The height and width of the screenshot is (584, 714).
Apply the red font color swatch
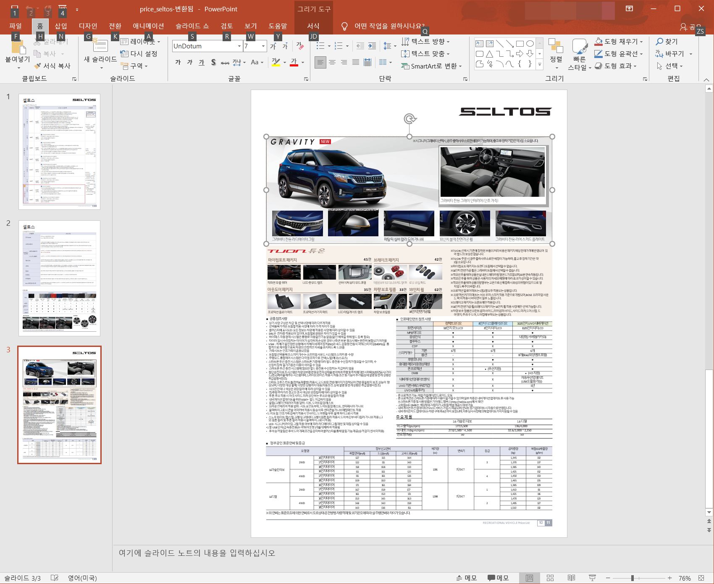click(294, 62)
